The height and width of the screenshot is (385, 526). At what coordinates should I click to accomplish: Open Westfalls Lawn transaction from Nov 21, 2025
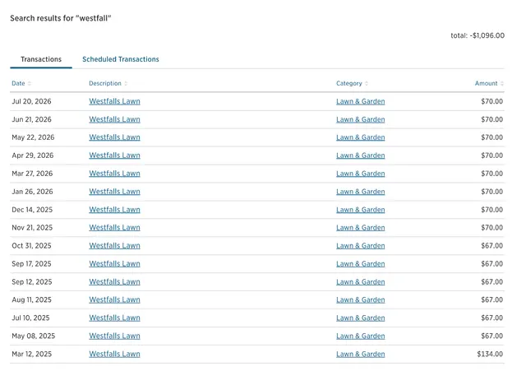pyautogui.click(x=114, y=228)
